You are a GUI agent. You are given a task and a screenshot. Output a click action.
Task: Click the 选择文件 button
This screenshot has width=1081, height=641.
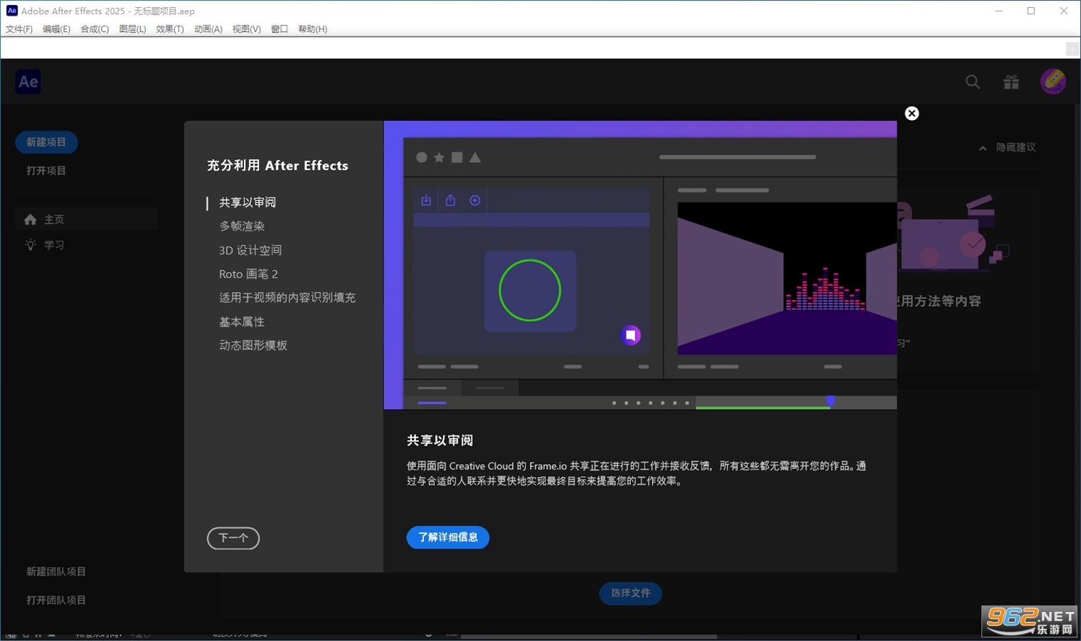pos(631,593)
